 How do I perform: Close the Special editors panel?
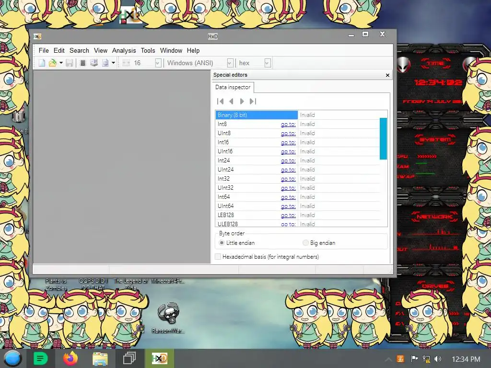387,75
